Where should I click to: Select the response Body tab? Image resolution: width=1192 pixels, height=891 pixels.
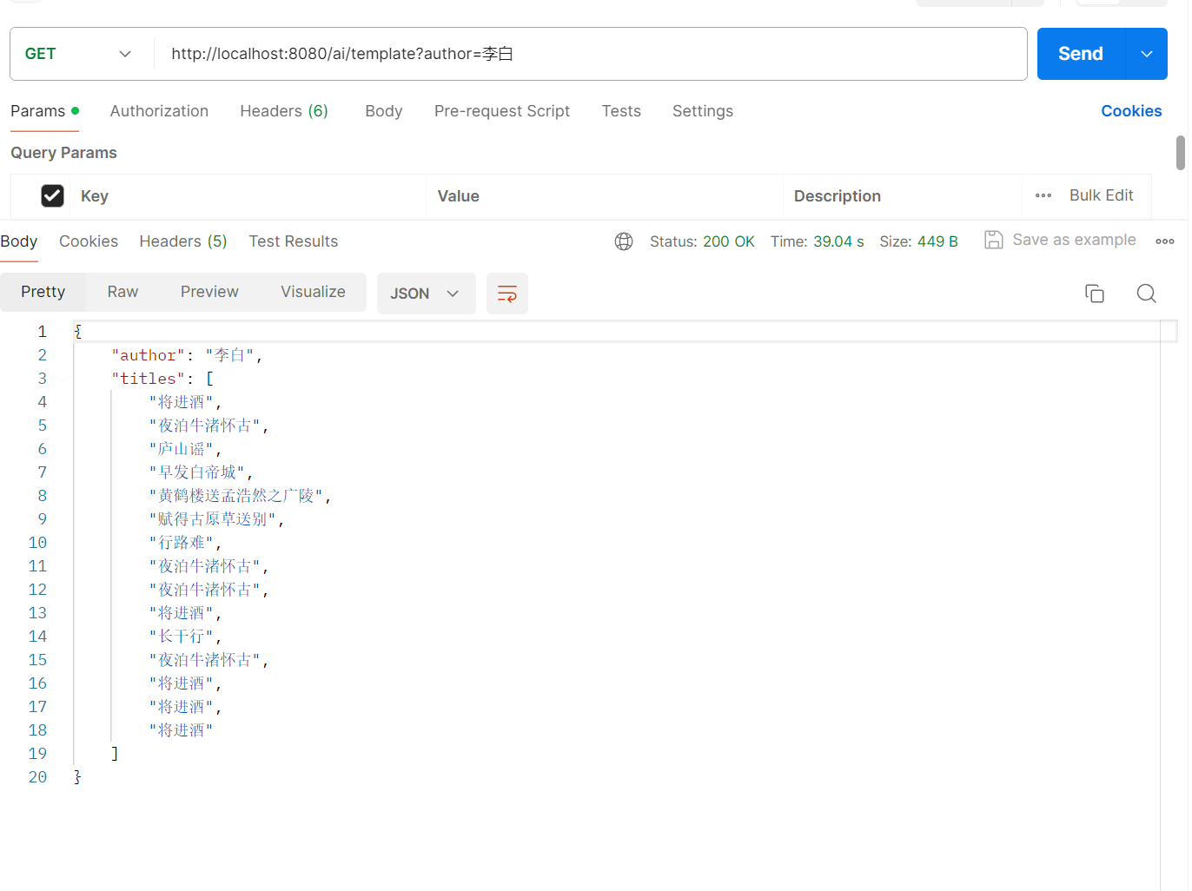point(19,241)
